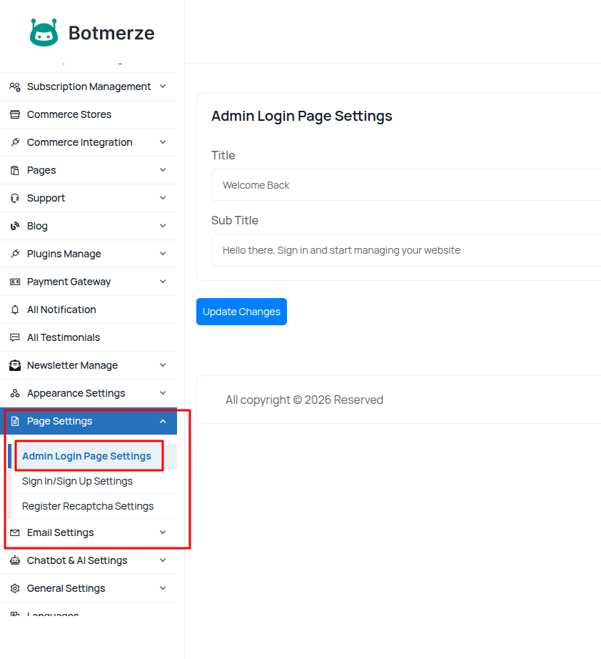Image resolution: width=601 pixels, height=659 pixels.
Task: Click the Title input field
Action: (x=405, y=185)
